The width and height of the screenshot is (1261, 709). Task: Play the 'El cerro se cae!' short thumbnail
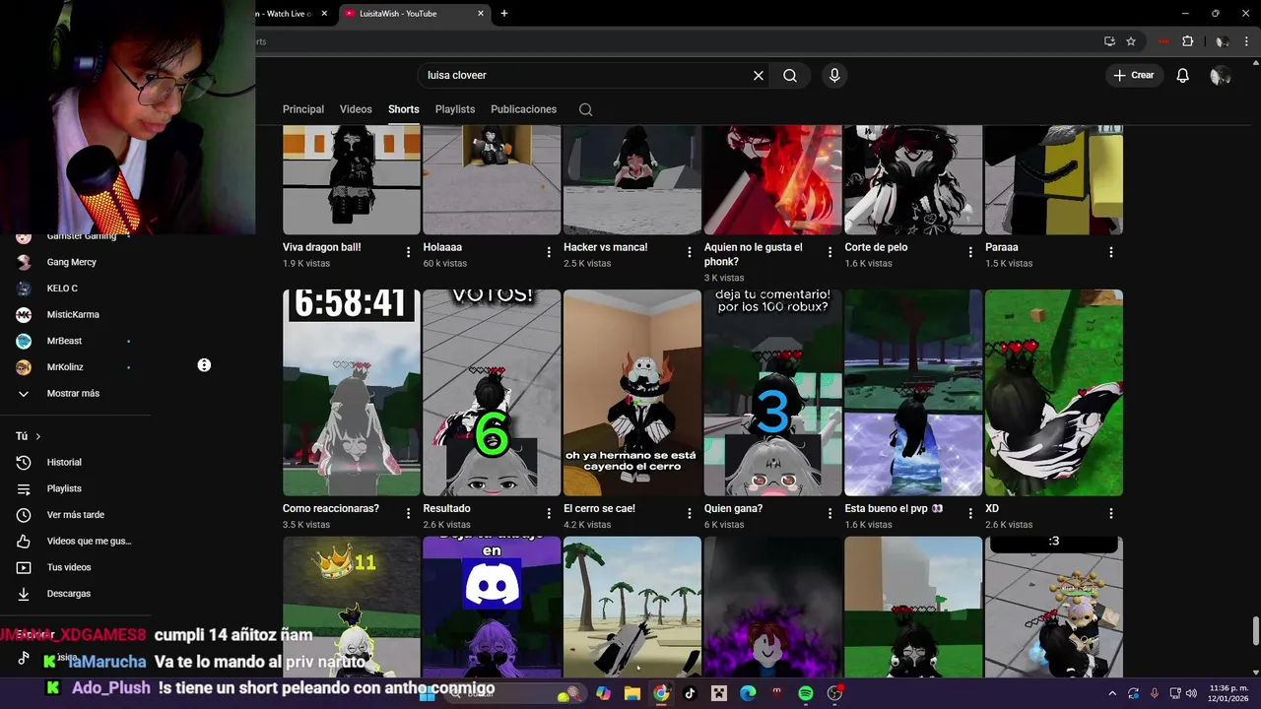(x=632, y=393)
